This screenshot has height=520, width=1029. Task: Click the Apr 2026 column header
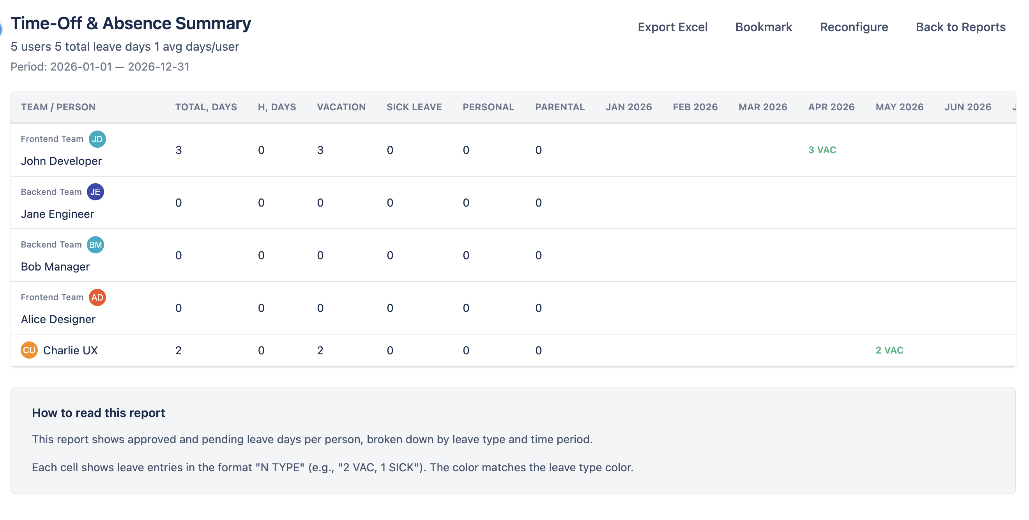tap(831, 107)
